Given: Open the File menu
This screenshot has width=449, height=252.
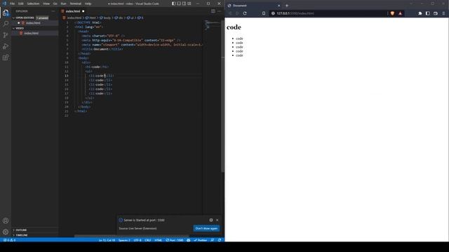Looking at the screenshot, I should click(x=13, y=3).
